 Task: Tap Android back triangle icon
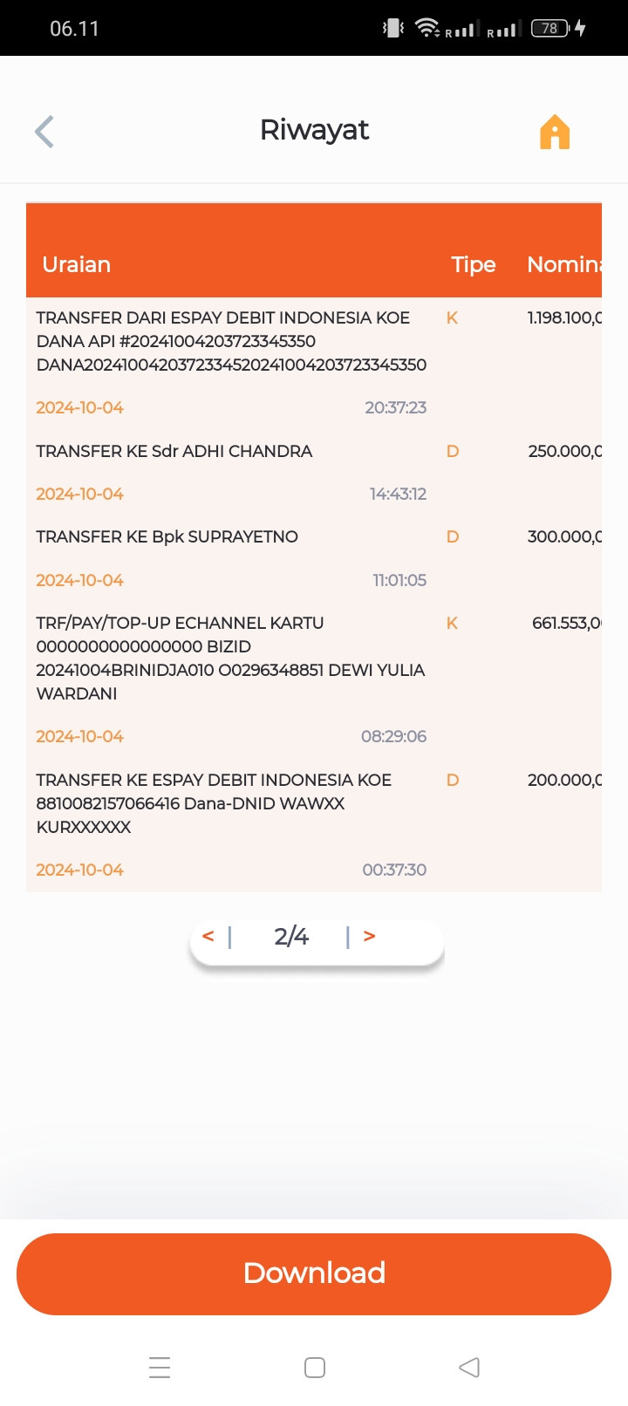click(x=469, y=1367)
